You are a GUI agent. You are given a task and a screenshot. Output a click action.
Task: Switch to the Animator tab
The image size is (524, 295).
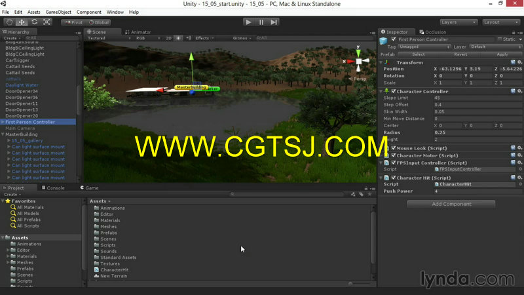click(x=138, y=32)
